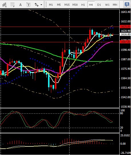
Task: Click the current price label 1616.80
Action: [125, 34]
